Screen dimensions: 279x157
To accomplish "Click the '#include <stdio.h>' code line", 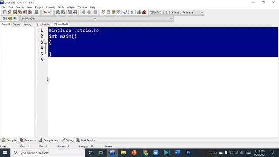I will click(74, 31).
